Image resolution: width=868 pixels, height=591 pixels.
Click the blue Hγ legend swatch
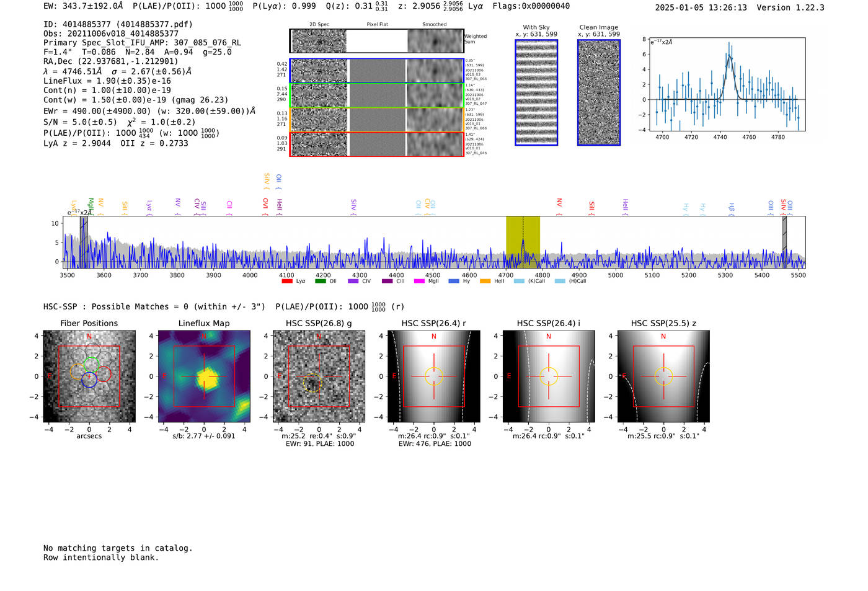click(x=454, y=281)
